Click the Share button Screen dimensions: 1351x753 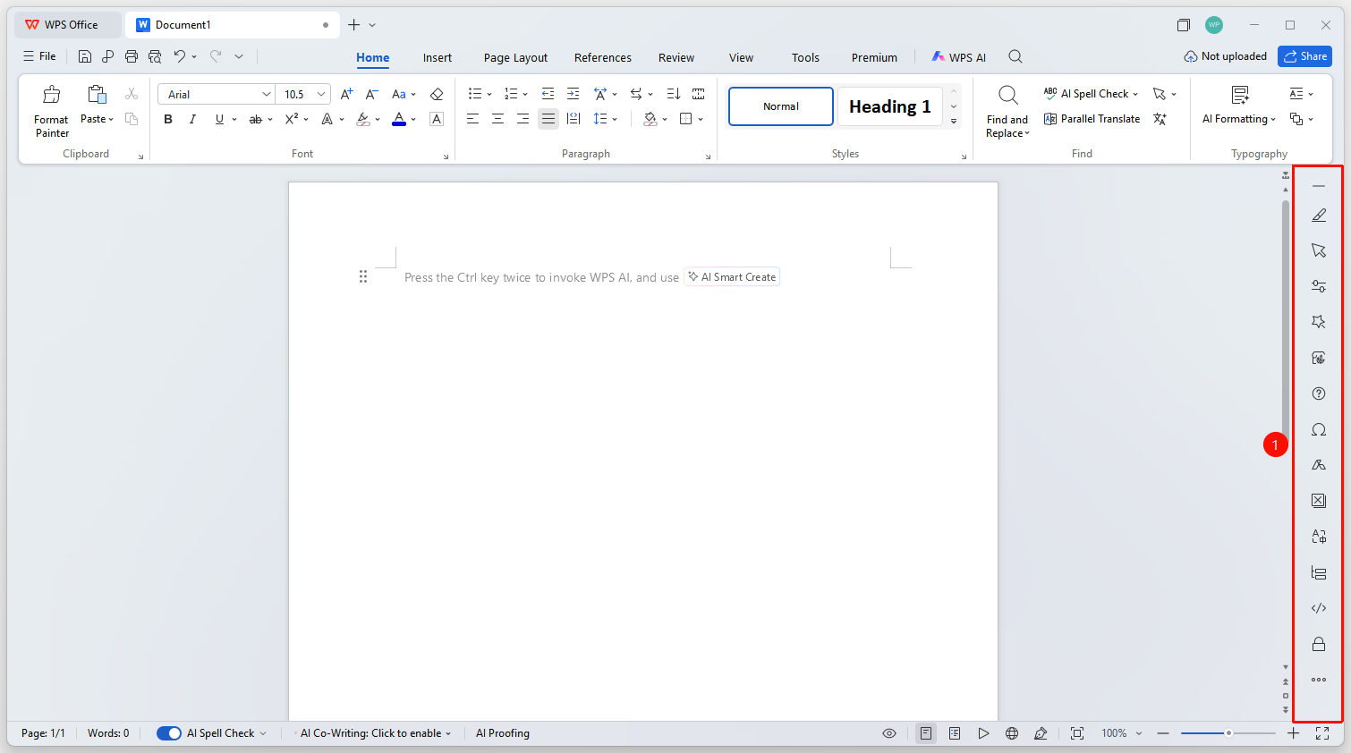point(1304,56)
